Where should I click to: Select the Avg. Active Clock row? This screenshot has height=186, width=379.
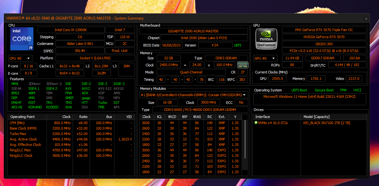[71, 139]
